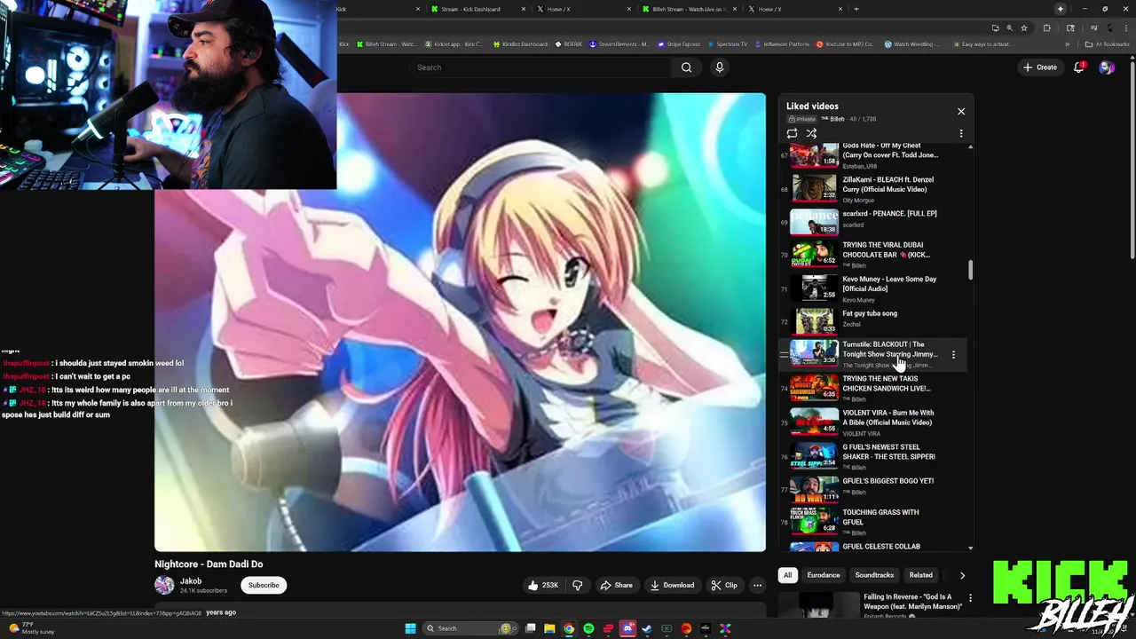Screen dimensions: 1136x639
Task: Open Stripe Express bookmark
Action: click(x=678, y=43)
